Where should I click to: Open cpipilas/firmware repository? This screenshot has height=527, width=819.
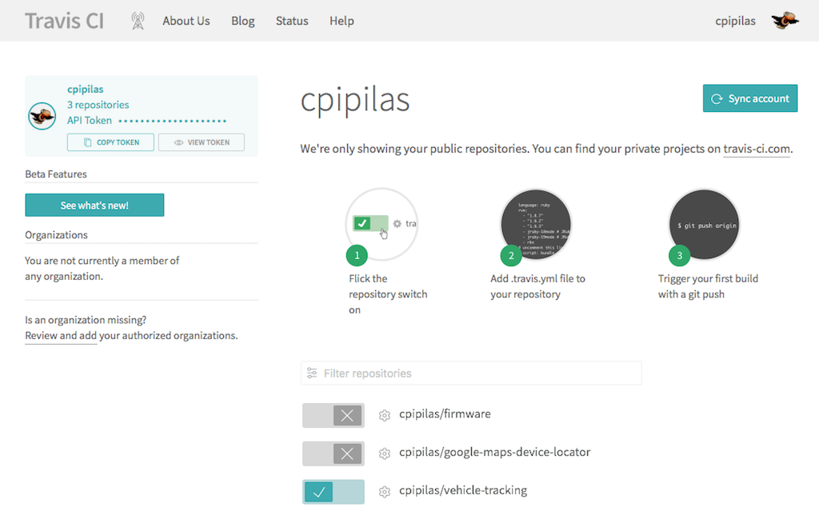pyautogui.click(x=445, y=414)
